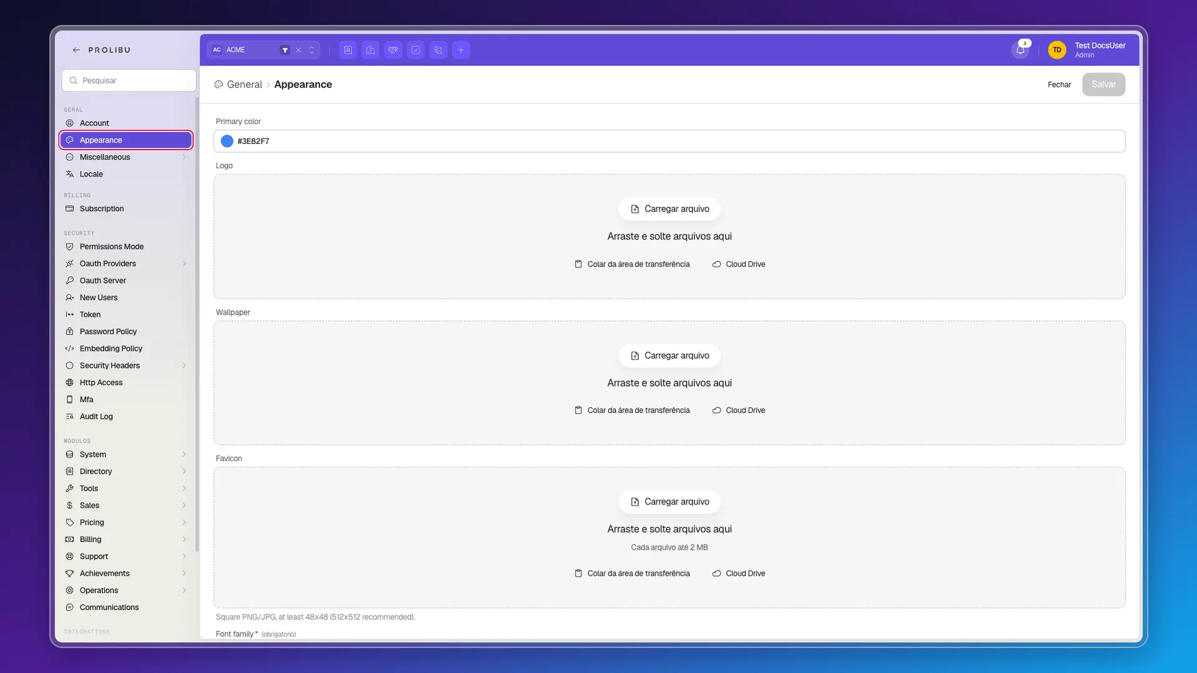1197x673 pixels.
Task: Expand the Directory module chevron
Action: click(x=184, y=472)
